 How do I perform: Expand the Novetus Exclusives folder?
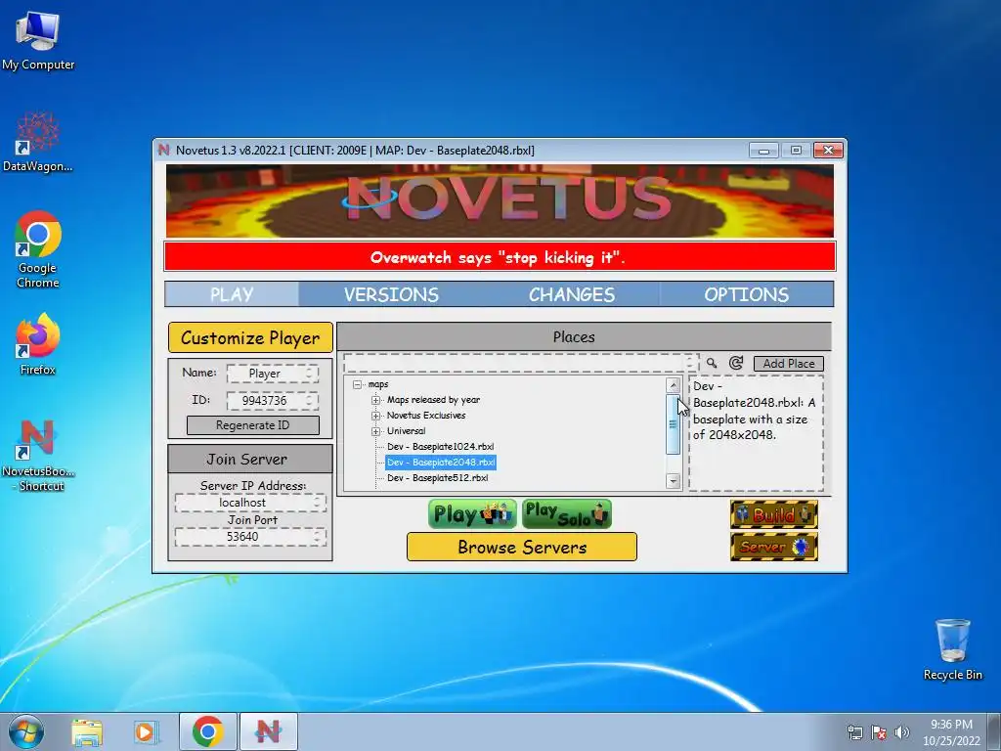[376, 416]
